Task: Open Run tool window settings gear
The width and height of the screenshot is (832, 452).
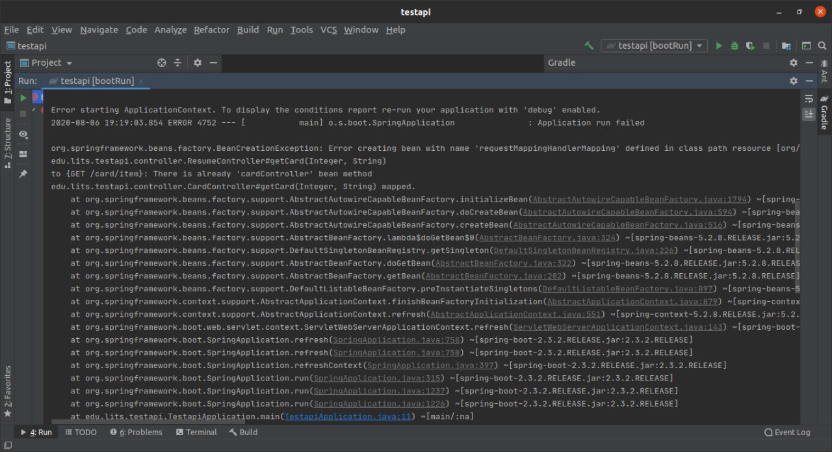Action: tap(793, 81)
